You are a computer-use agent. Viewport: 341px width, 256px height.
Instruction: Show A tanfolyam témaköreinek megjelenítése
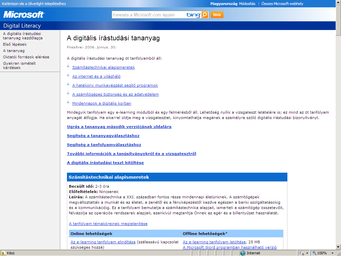click(108, 224)
